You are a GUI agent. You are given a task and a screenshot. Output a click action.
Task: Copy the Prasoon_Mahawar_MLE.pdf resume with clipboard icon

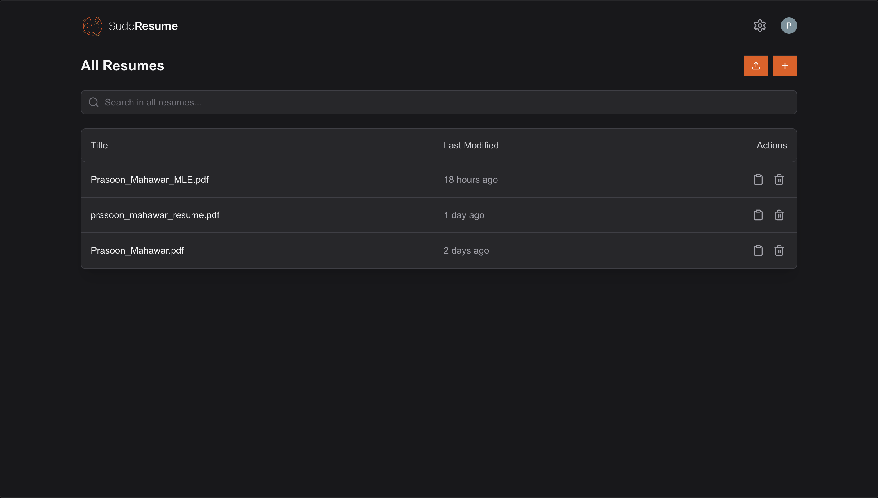[x=758, y=180]
